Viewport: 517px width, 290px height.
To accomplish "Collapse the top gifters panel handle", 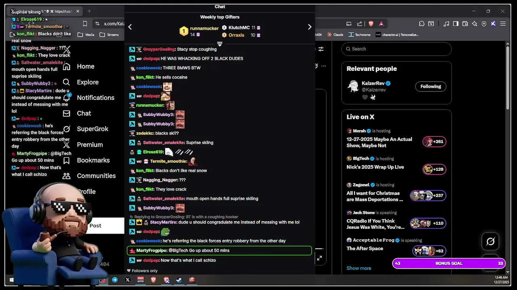I will (220, 43).
